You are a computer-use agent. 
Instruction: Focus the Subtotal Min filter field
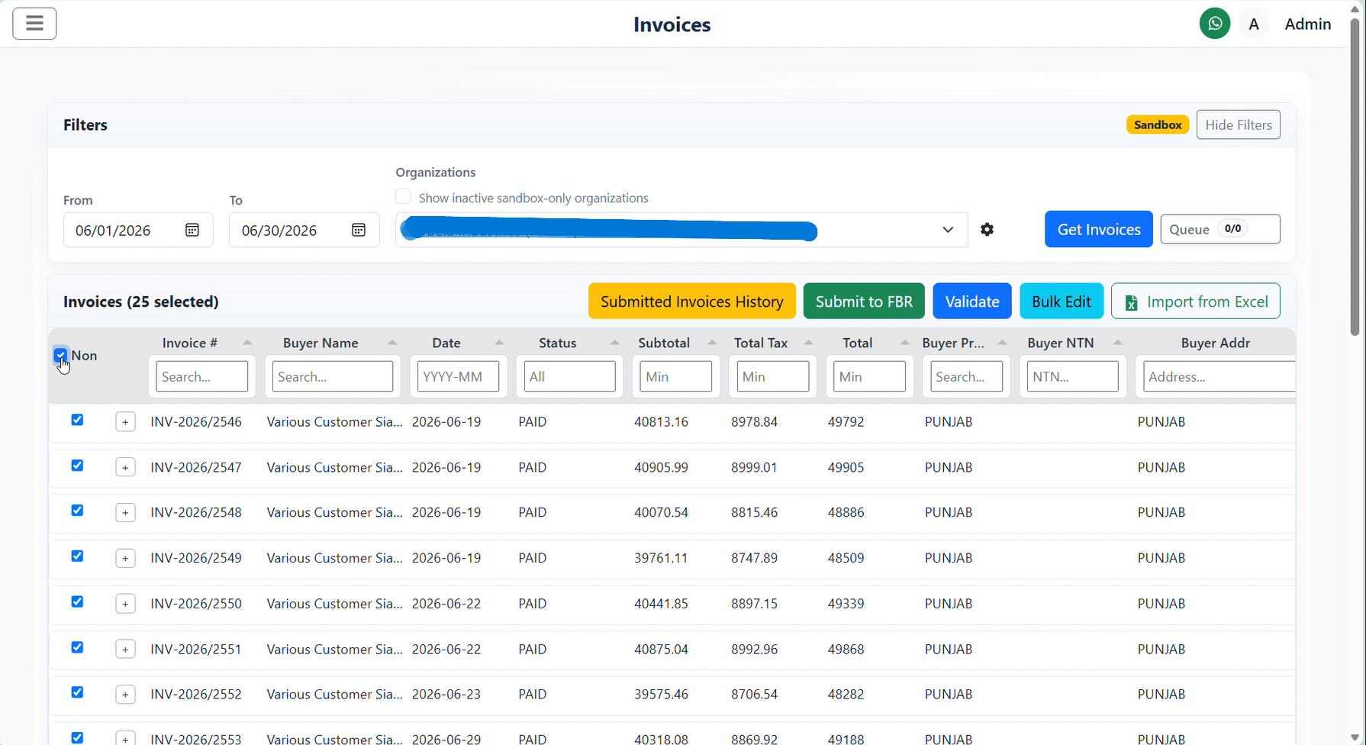[675, 376]
